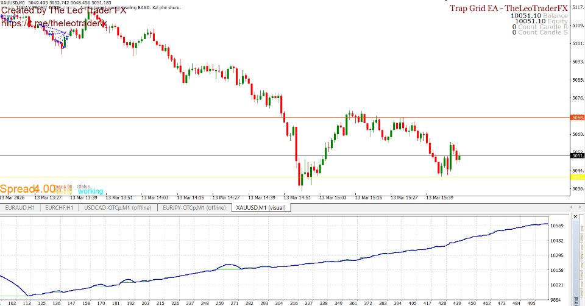Image resolution: width=585 pixels, height=306 pixels.
Task: Click trade number 113 on graph axis
Action: pyautogui.click(x=27, y=303)
